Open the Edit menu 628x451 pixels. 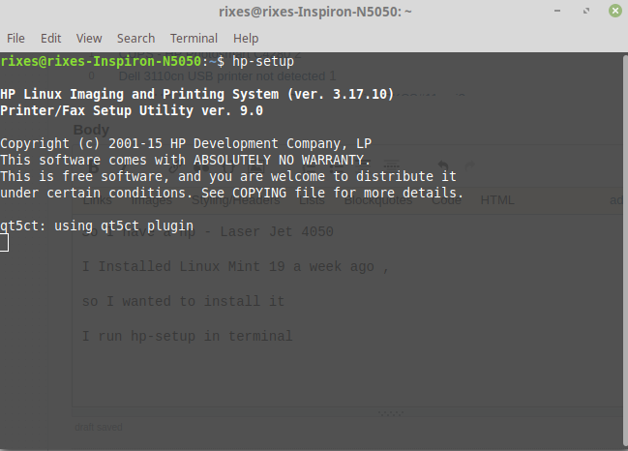tap(51, 39)
